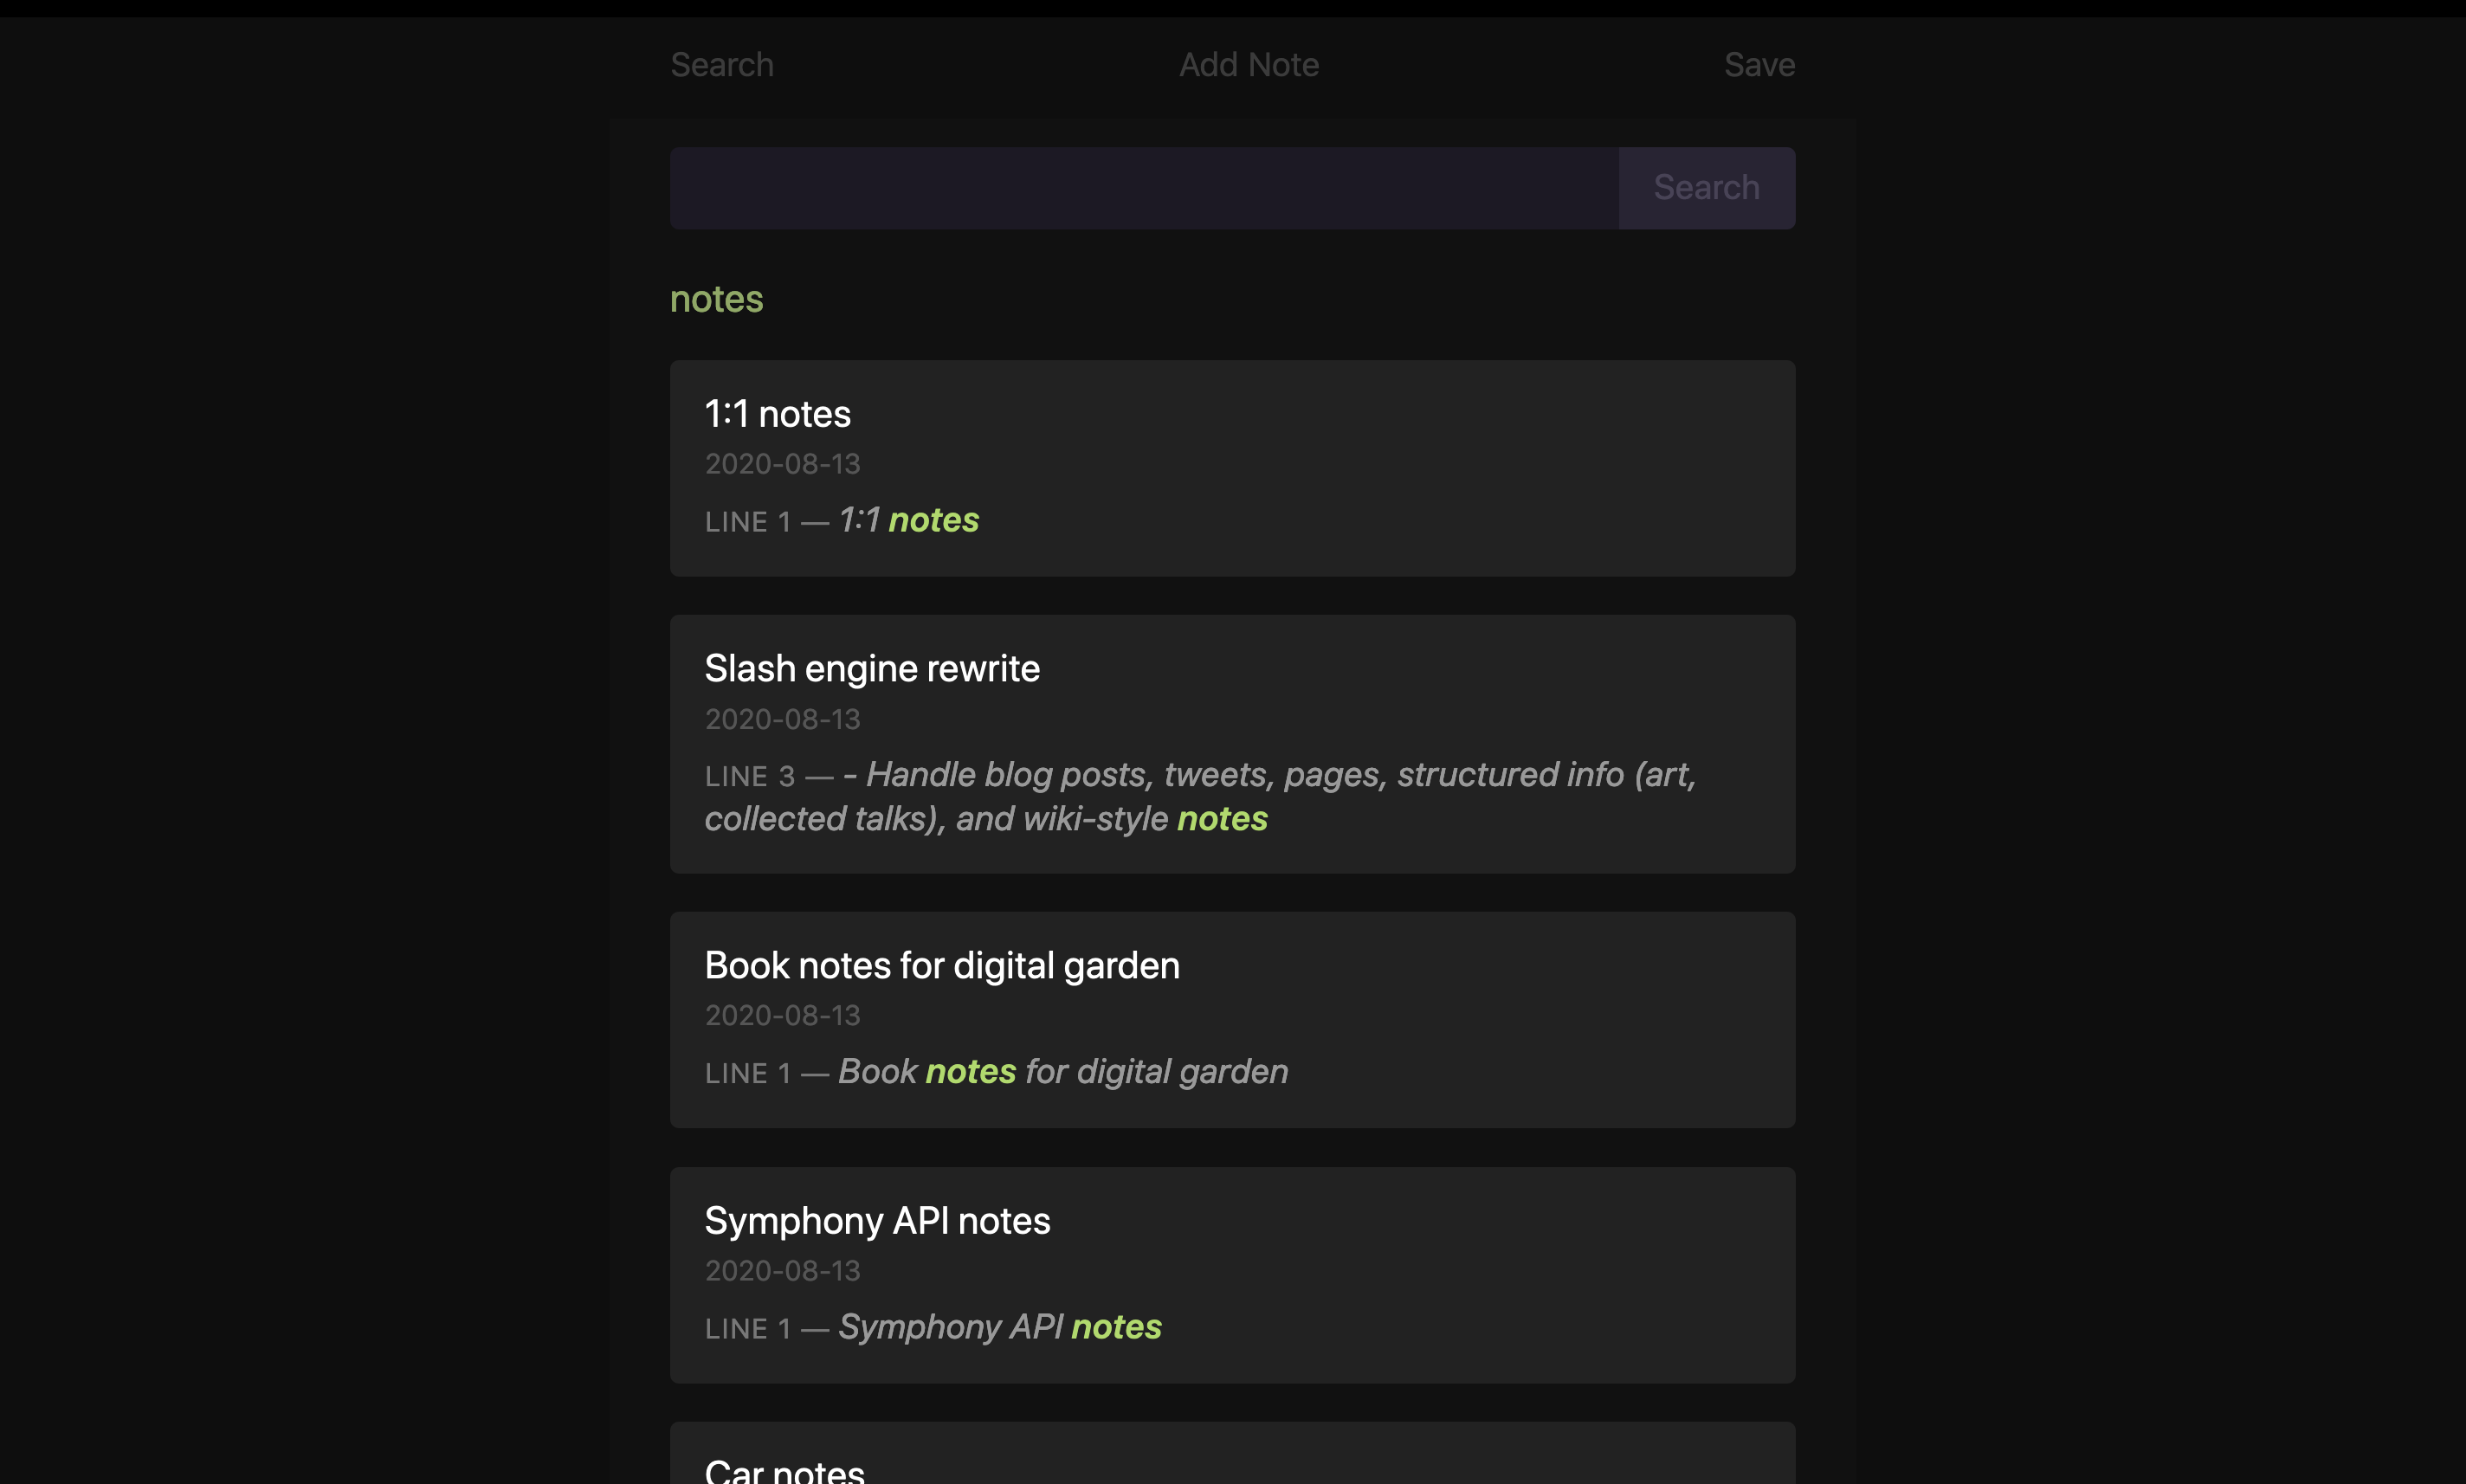Click the date under 'Slash engine rewrite'
This screenshot has width=2466, height=1484.
tap(782, 719)
